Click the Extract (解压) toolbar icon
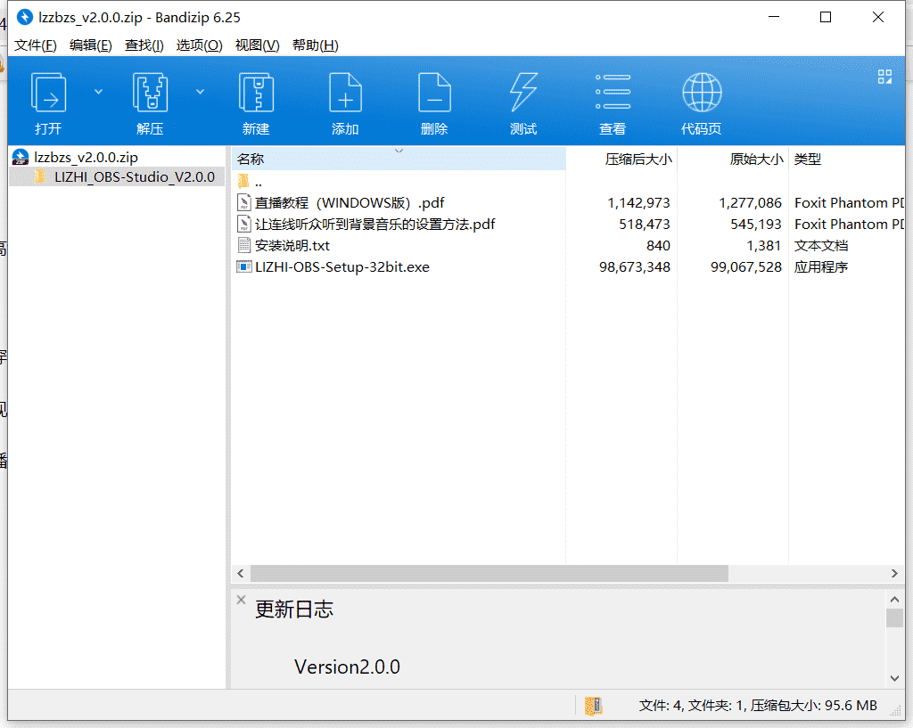This screenshot has width=913, height=728. pos(150,93)
